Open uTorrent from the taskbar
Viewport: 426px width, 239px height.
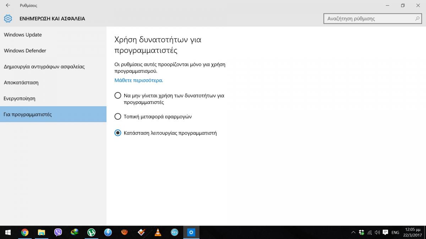pyautogui.click(x=91, y=232)
